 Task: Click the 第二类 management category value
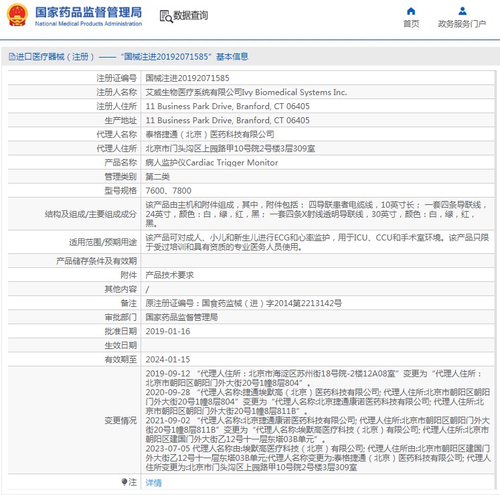[157, 176]
